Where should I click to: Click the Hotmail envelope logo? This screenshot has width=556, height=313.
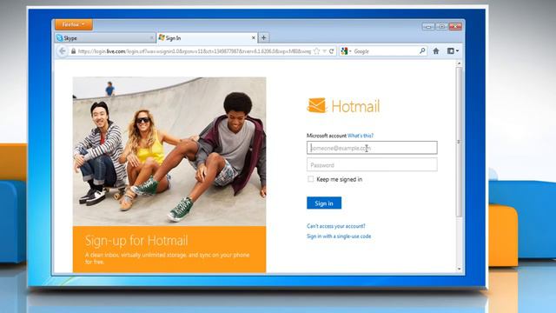316,105
